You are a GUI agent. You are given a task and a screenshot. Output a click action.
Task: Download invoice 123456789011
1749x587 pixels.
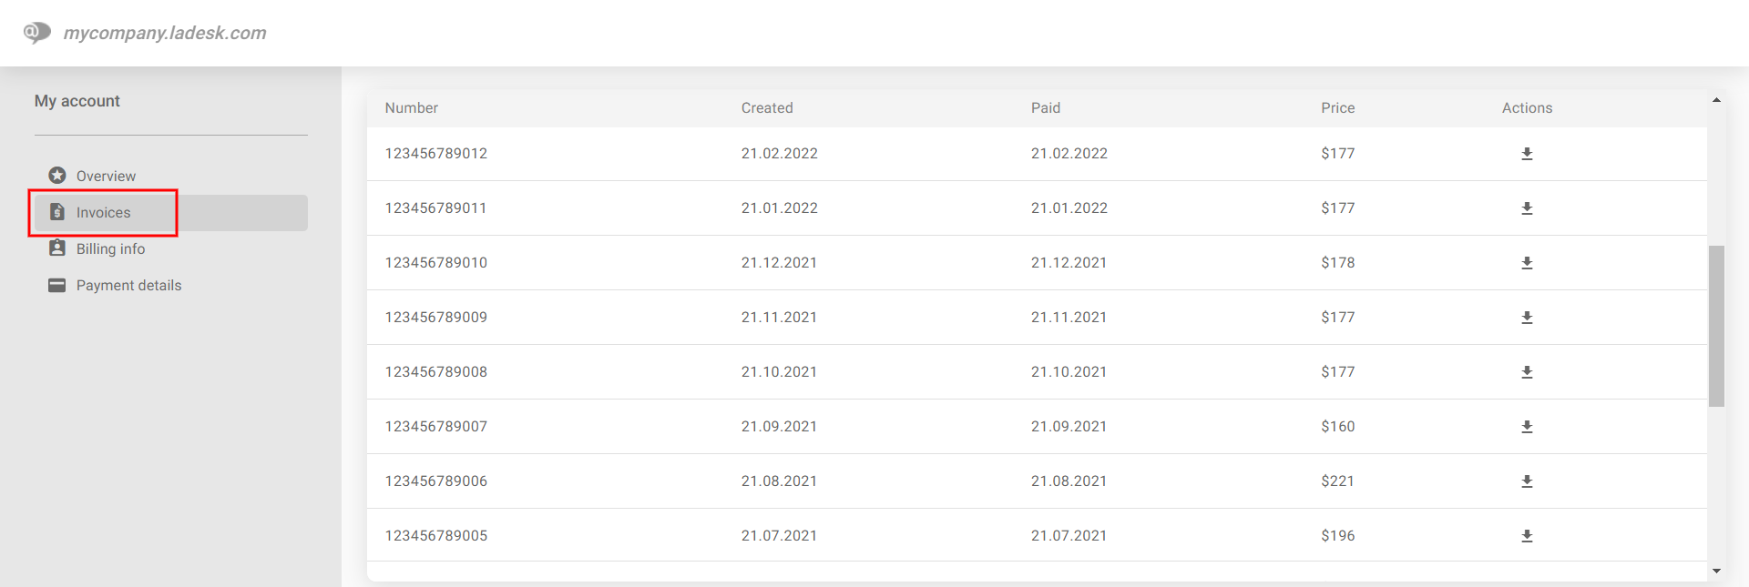(x=1527, y=208)
